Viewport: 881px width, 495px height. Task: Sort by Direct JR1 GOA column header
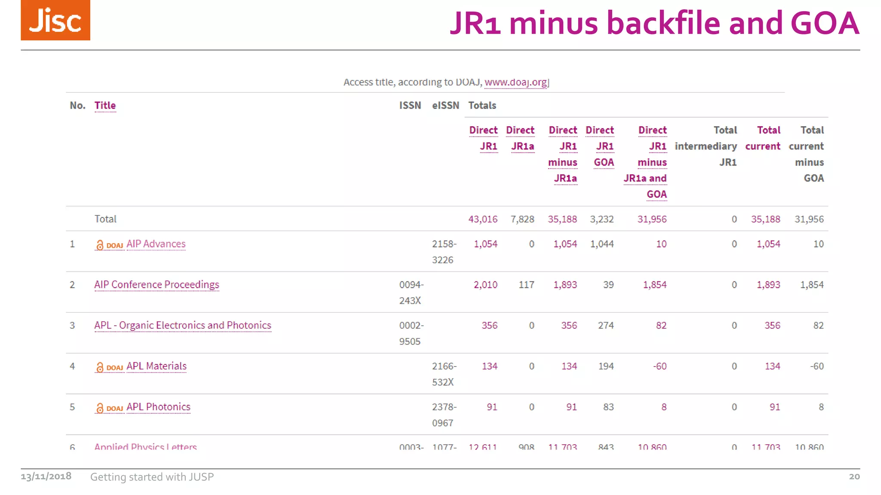[600, 146]
